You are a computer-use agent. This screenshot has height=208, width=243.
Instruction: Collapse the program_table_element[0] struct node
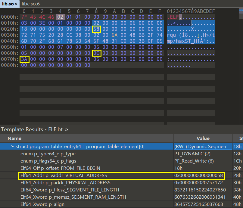(x=12, y=147)
